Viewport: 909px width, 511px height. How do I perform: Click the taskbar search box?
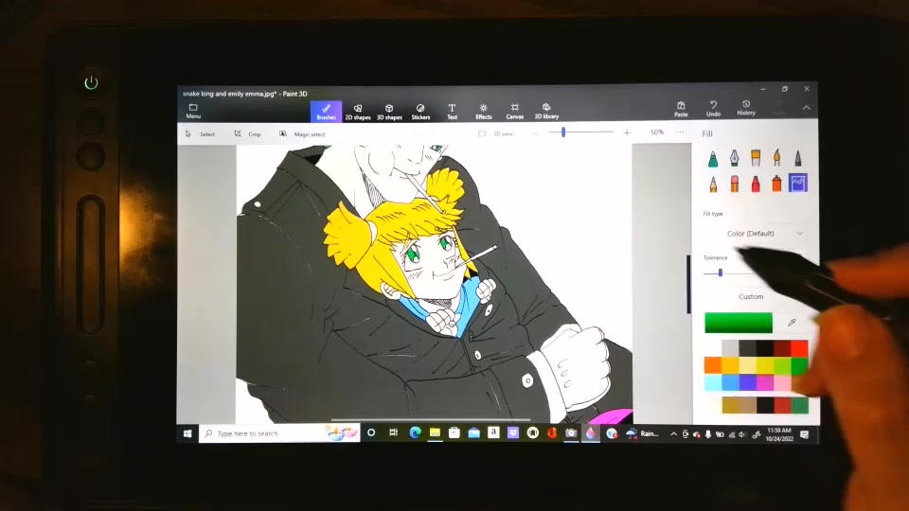(279, 433)
